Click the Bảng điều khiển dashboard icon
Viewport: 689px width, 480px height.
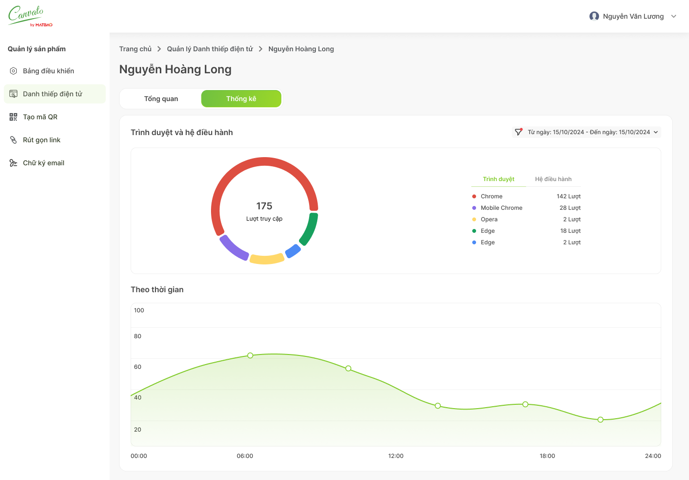pos(13,71)
